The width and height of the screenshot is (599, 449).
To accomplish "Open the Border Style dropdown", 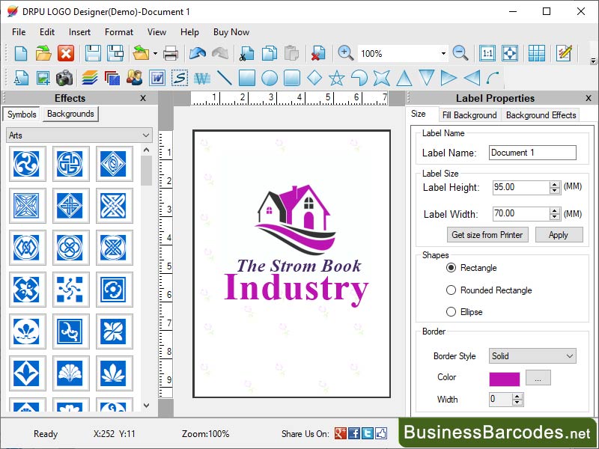I will point(532,355).
